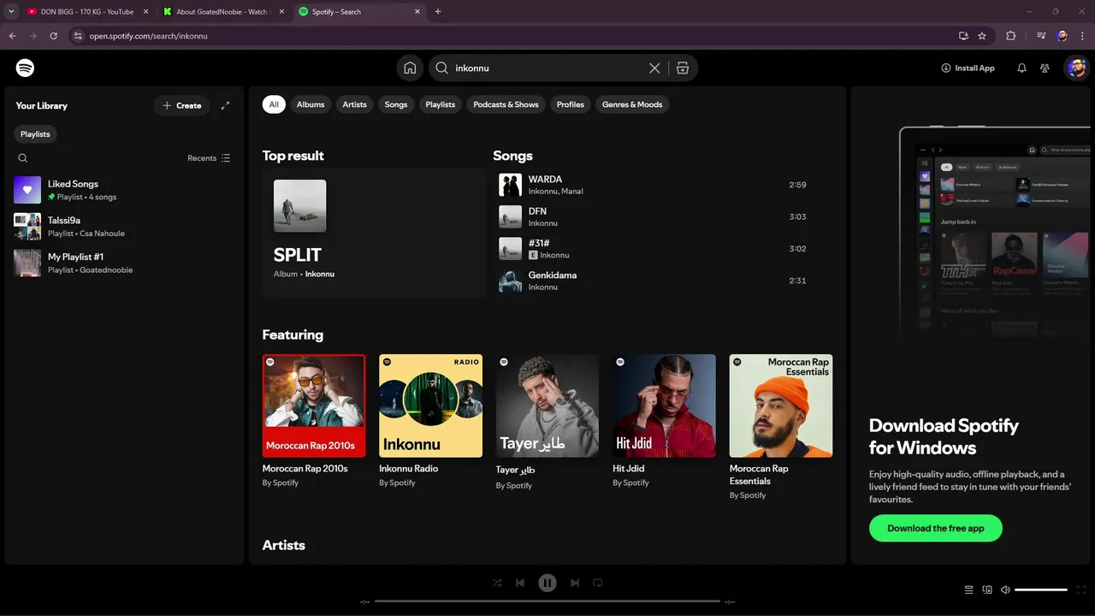This screenshot has width=1095, height=616.
Task: Select the Artists filter tab
Action: [354, 104]
